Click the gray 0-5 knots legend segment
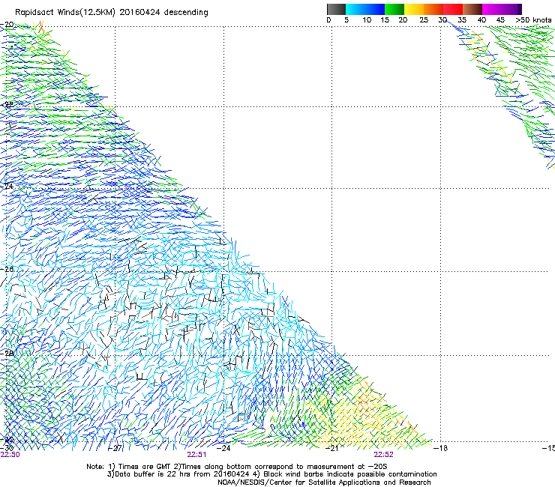This screenshot has width=555, height=487. click(336, 9)
